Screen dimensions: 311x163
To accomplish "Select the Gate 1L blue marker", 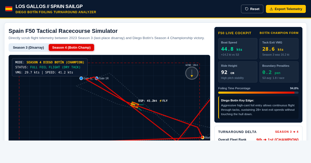I will click(x=81, y=78).
